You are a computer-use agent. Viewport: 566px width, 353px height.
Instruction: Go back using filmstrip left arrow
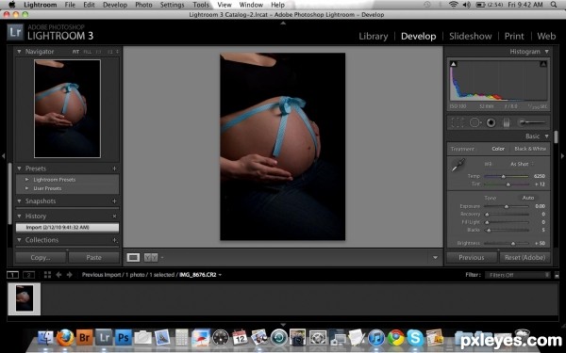[x=58, y=275]
